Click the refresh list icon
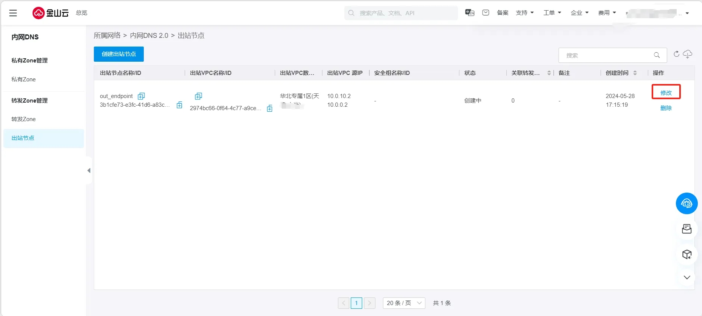The height and width of the screenshot is (316, 702). coord(676,54)
